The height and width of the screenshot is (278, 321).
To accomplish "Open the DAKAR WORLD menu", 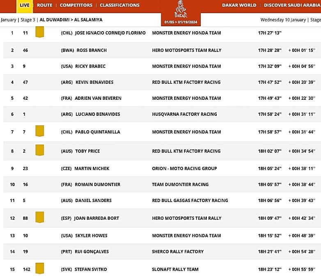I will pyautogui.click(x=239, y=5).
